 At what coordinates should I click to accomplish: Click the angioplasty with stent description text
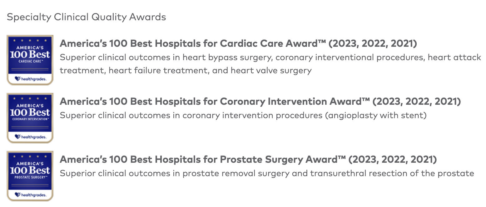tap(243, 116)
